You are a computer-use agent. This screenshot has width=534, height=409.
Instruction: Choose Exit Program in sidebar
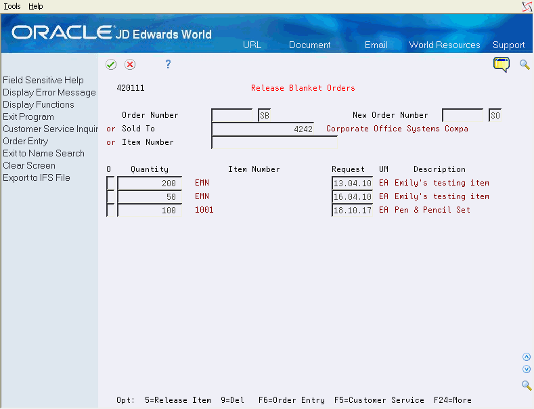point(28,117)
